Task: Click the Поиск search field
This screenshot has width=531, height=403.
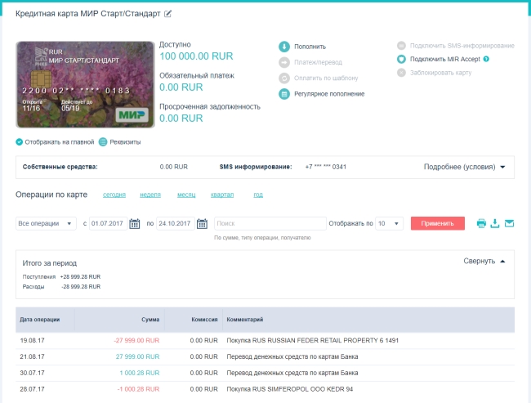Action: 270,223
